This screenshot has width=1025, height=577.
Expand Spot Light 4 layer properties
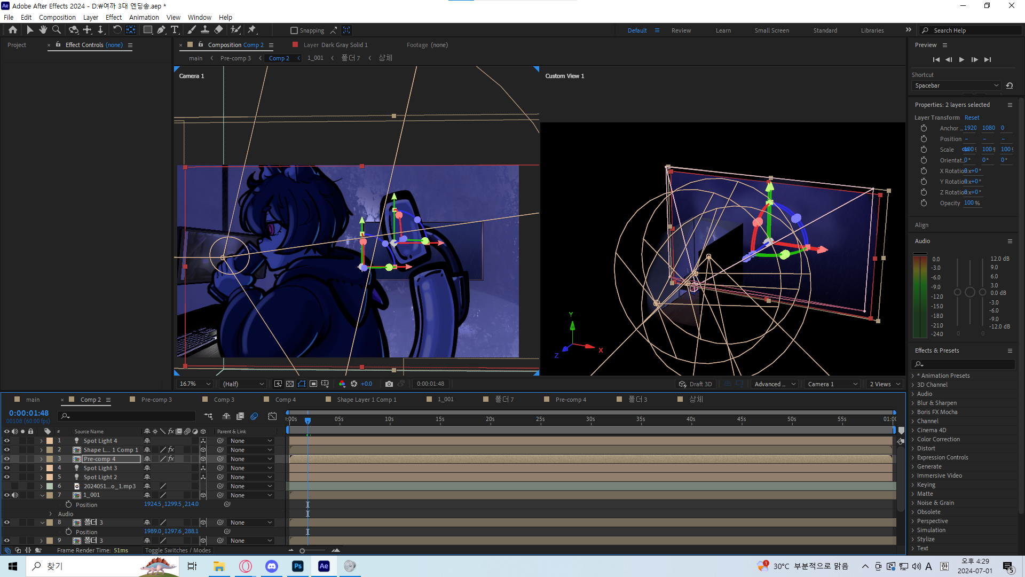tap(41, 441)
